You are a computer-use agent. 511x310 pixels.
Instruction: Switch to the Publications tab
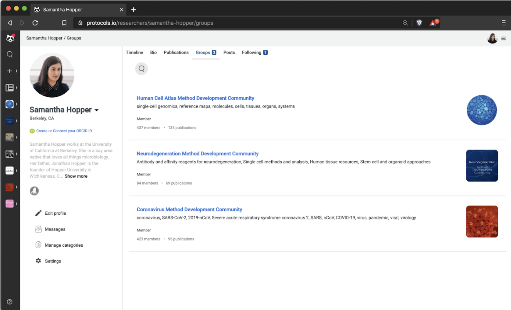click(176, 52)
